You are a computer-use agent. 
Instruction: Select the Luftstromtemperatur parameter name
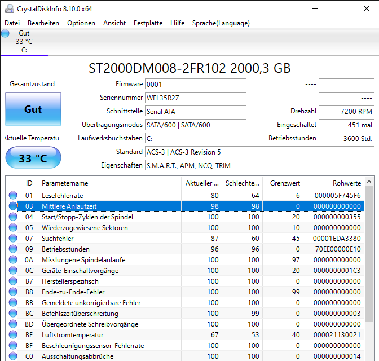pos(73,335)
